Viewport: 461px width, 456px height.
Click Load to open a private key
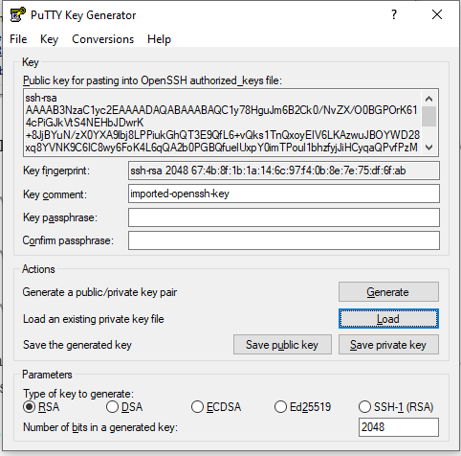pos(388,319)
